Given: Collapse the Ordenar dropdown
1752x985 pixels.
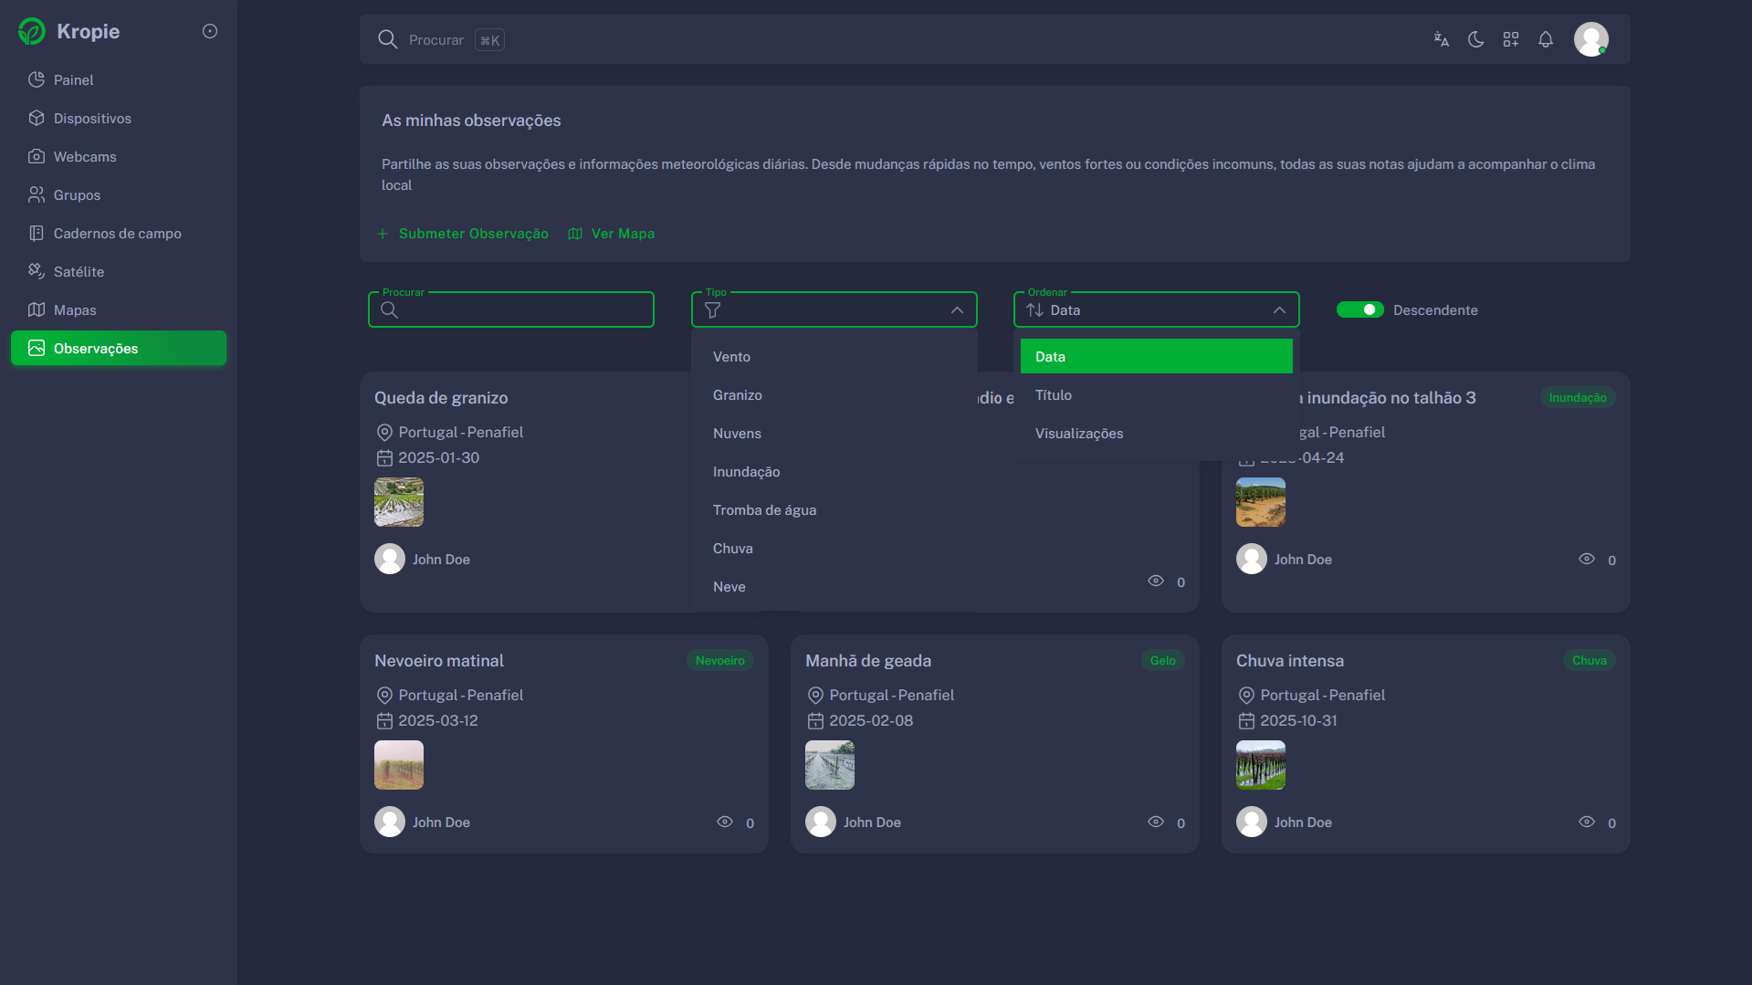Looking at the screenshot, I should (x=1278, y=310).
